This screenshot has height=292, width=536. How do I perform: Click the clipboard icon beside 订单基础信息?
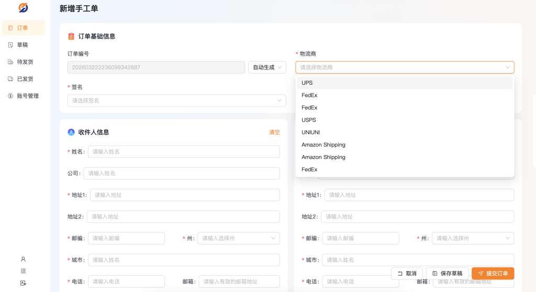pos(71,37)
